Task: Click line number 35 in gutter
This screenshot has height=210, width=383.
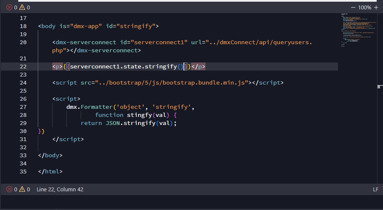Action: pos(23,171)
